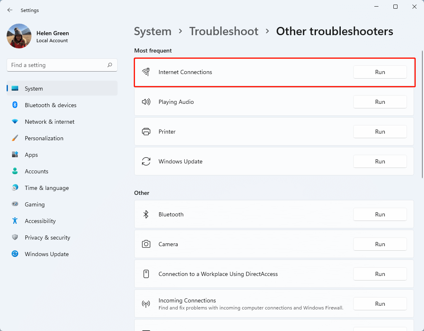Run the Printer troubleshooter
Image resolution: width=424 pixels, height=331 pixels.
coord(380,132)
